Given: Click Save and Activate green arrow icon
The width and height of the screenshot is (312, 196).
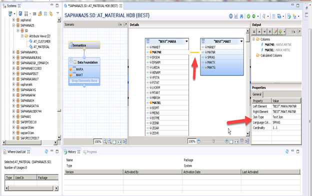Looking at the screenshot, I should (253, 16).
